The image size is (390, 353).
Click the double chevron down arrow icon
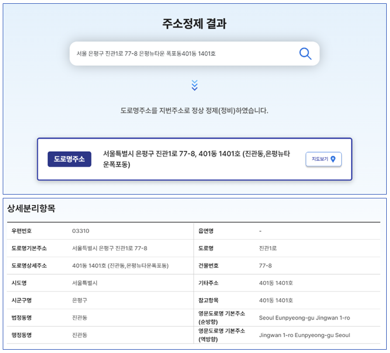pyautogui.click(x=194, y=85)
